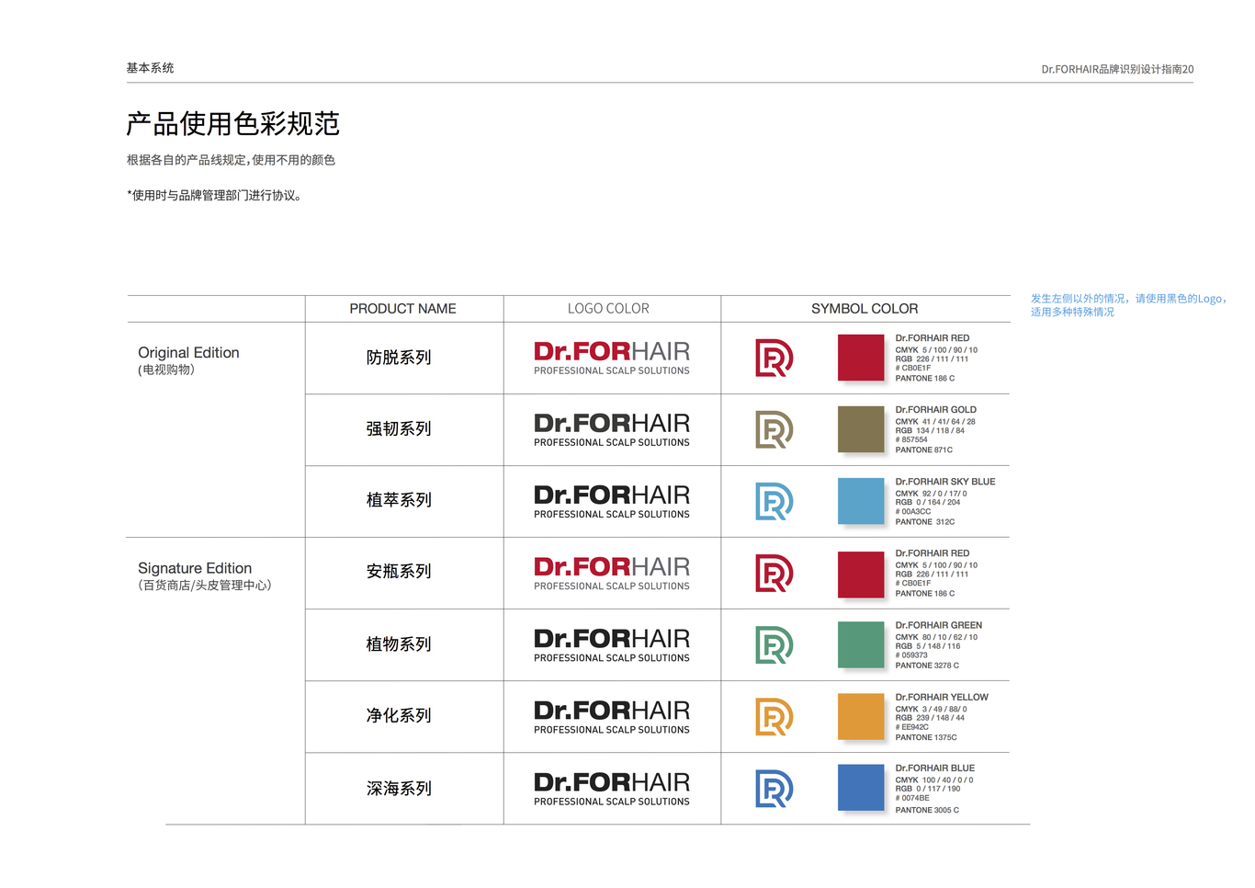Viewport: 1255px width, 888px height.
Task: Click the sky blue R symbol in 植萃系列 row
Action: pos(774,501)
